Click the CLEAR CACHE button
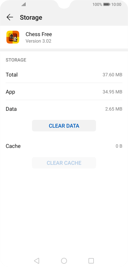Viewport: 128px width, 267px height. tap(64, 163)
